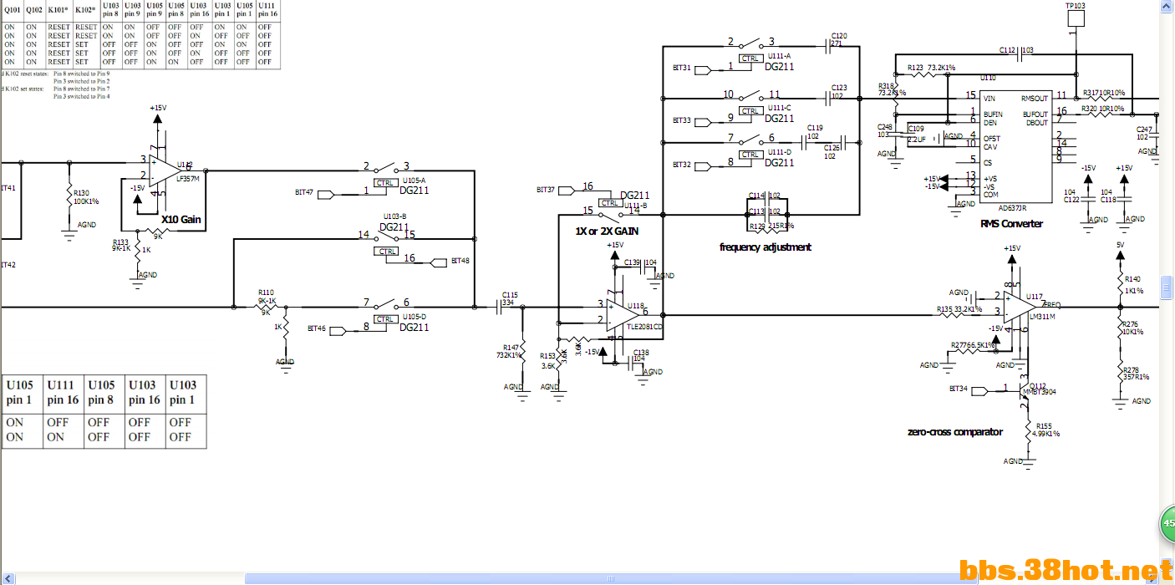Click the U111-A switch designator
Viewport: 1175px width, 585px height.
(779, 55)
